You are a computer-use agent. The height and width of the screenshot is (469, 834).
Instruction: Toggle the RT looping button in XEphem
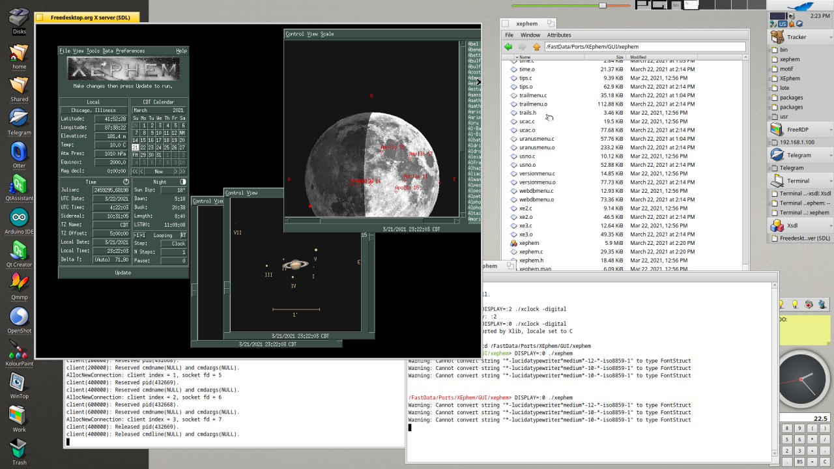[183, 235]
